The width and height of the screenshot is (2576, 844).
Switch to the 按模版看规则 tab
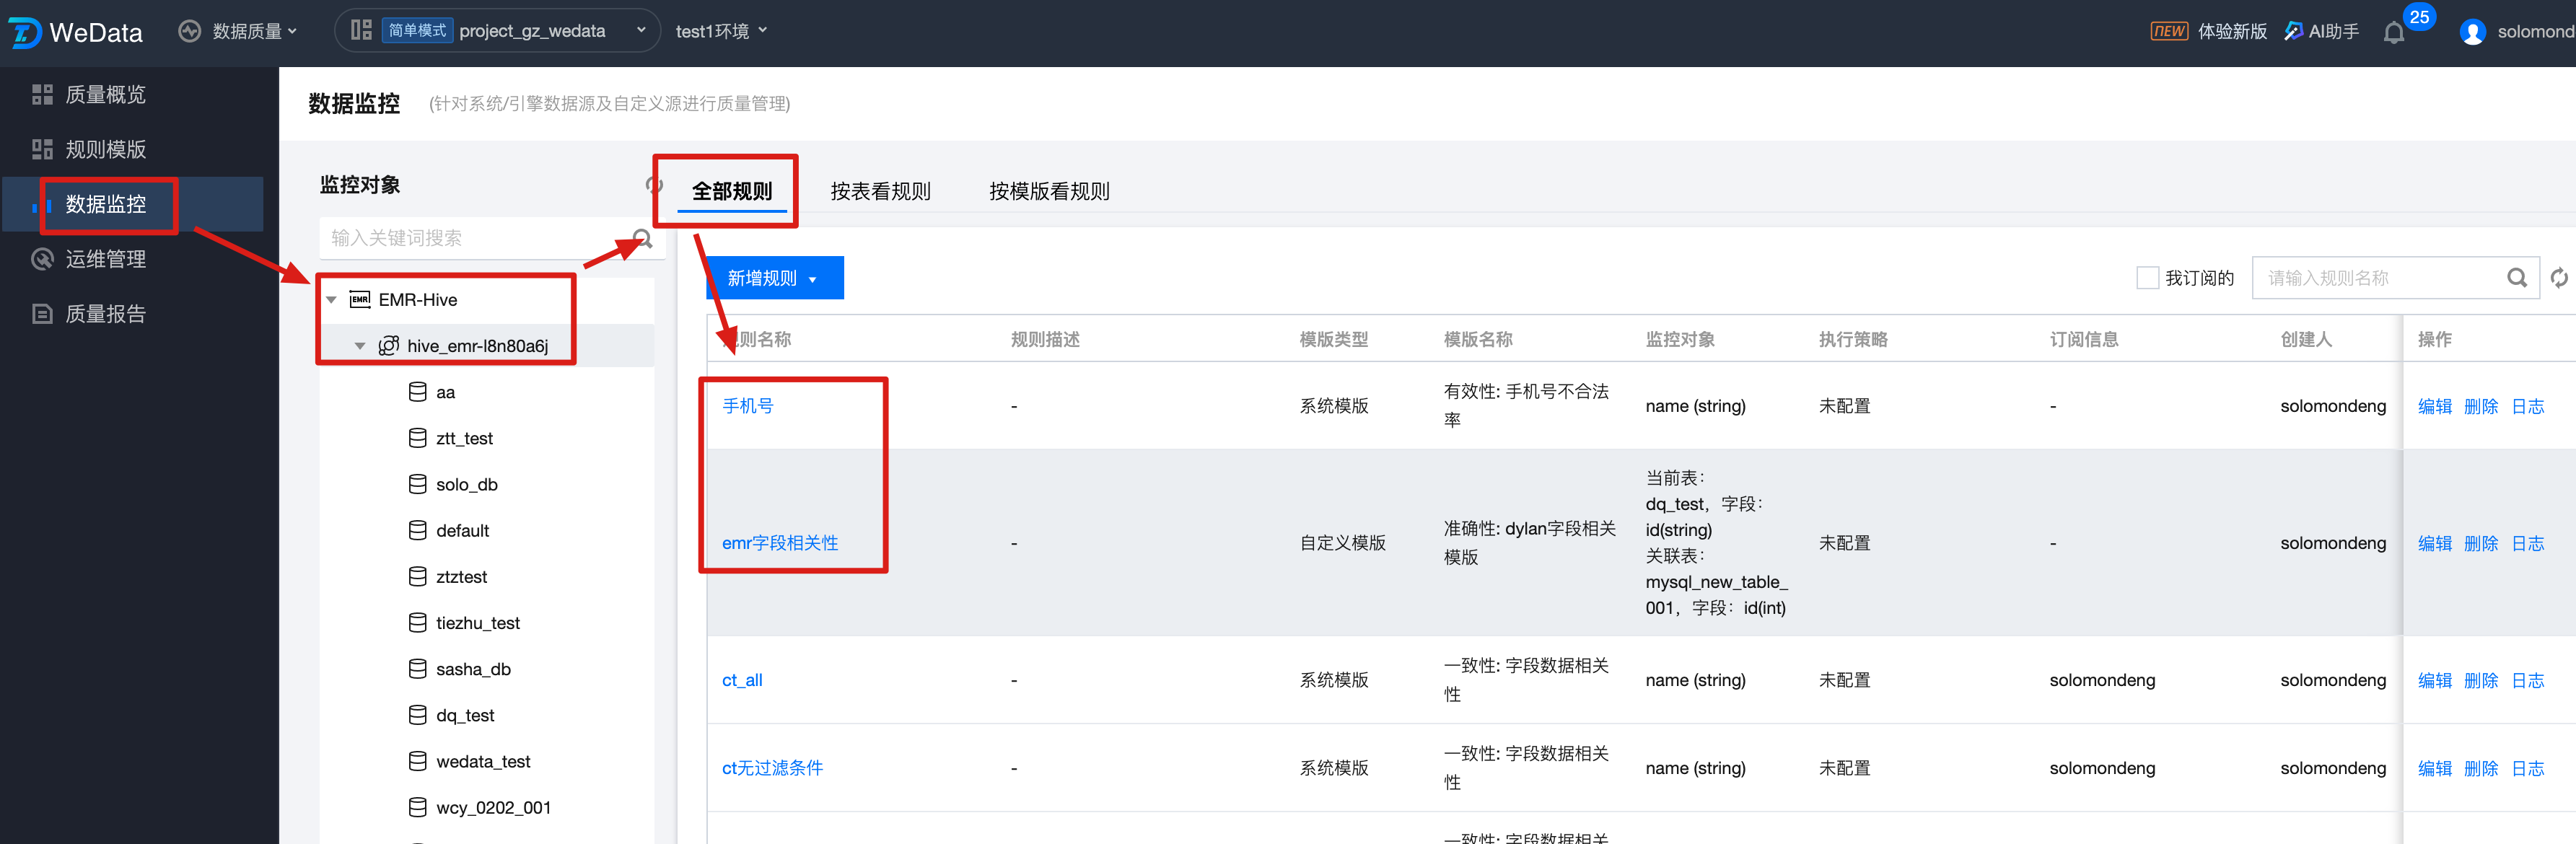1049,191
